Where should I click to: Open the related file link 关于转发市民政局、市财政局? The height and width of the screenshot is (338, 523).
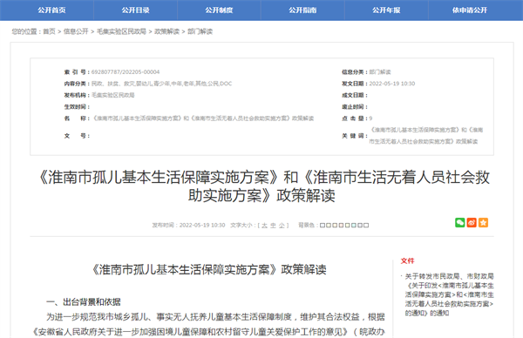pyautogui.click(x=449, y=294)
